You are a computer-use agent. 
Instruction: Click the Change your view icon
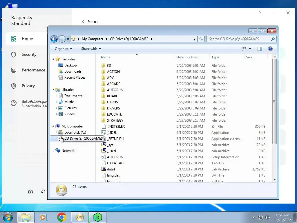tap(244, 49)
